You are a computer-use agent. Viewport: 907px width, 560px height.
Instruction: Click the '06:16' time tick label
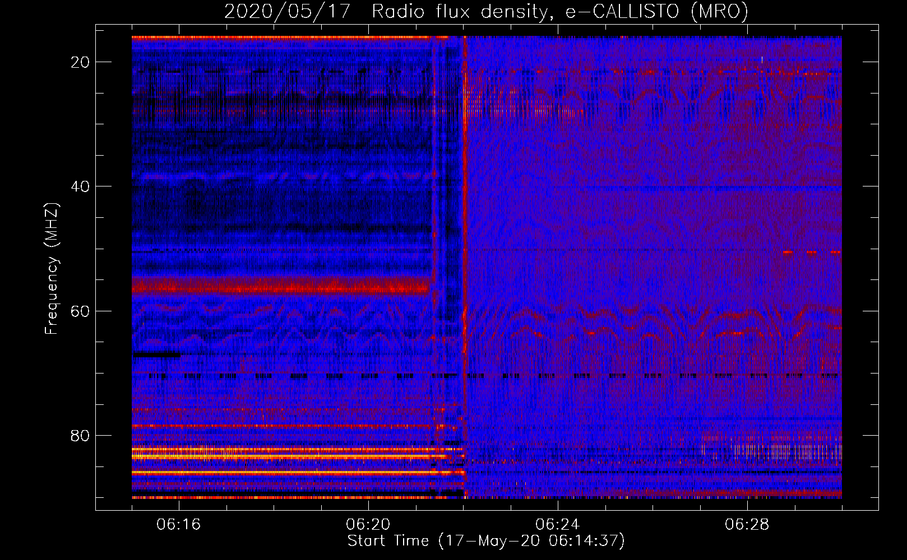[179, 525]
